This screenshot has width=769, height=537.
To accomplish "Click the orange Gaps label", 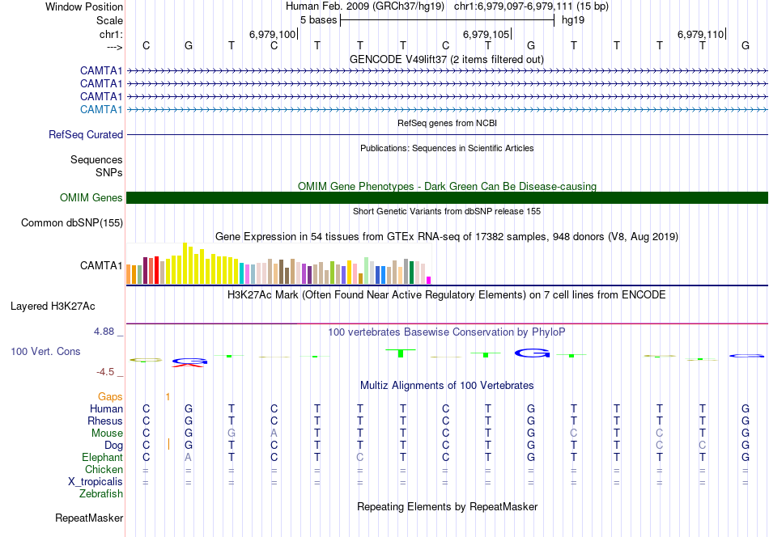I will pos(110,396).
